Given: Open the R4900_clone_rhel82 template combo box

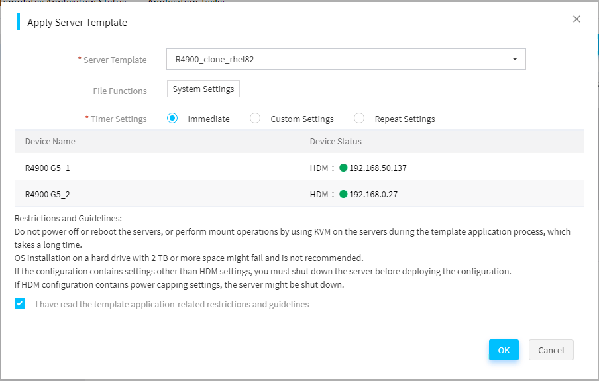Looking at the screenshot, I should [x=346, y=59].
